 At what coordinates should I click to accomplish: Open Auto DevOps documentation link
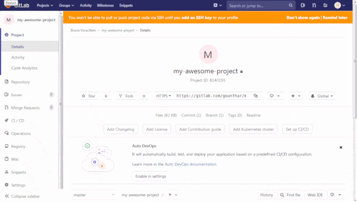[x=190, y=164]
